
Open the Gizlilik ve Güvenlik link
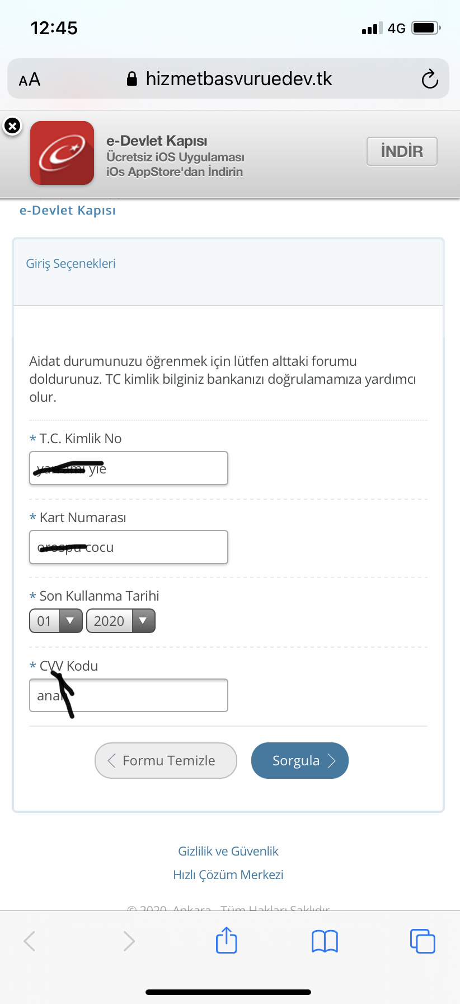(228, 851)
